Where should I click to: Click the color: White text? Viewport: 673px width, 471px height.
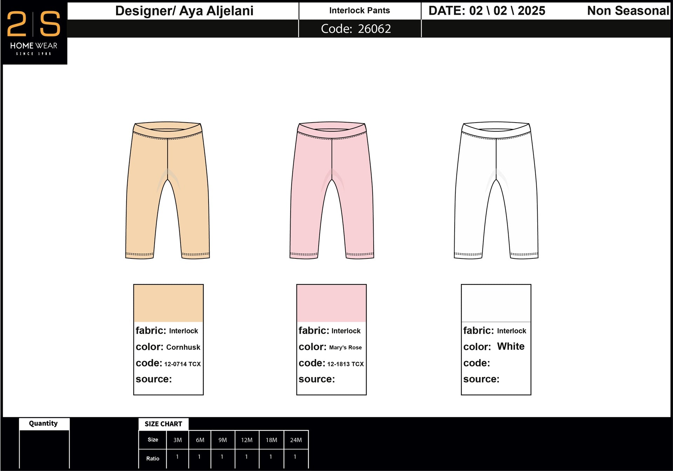(494, 347)
